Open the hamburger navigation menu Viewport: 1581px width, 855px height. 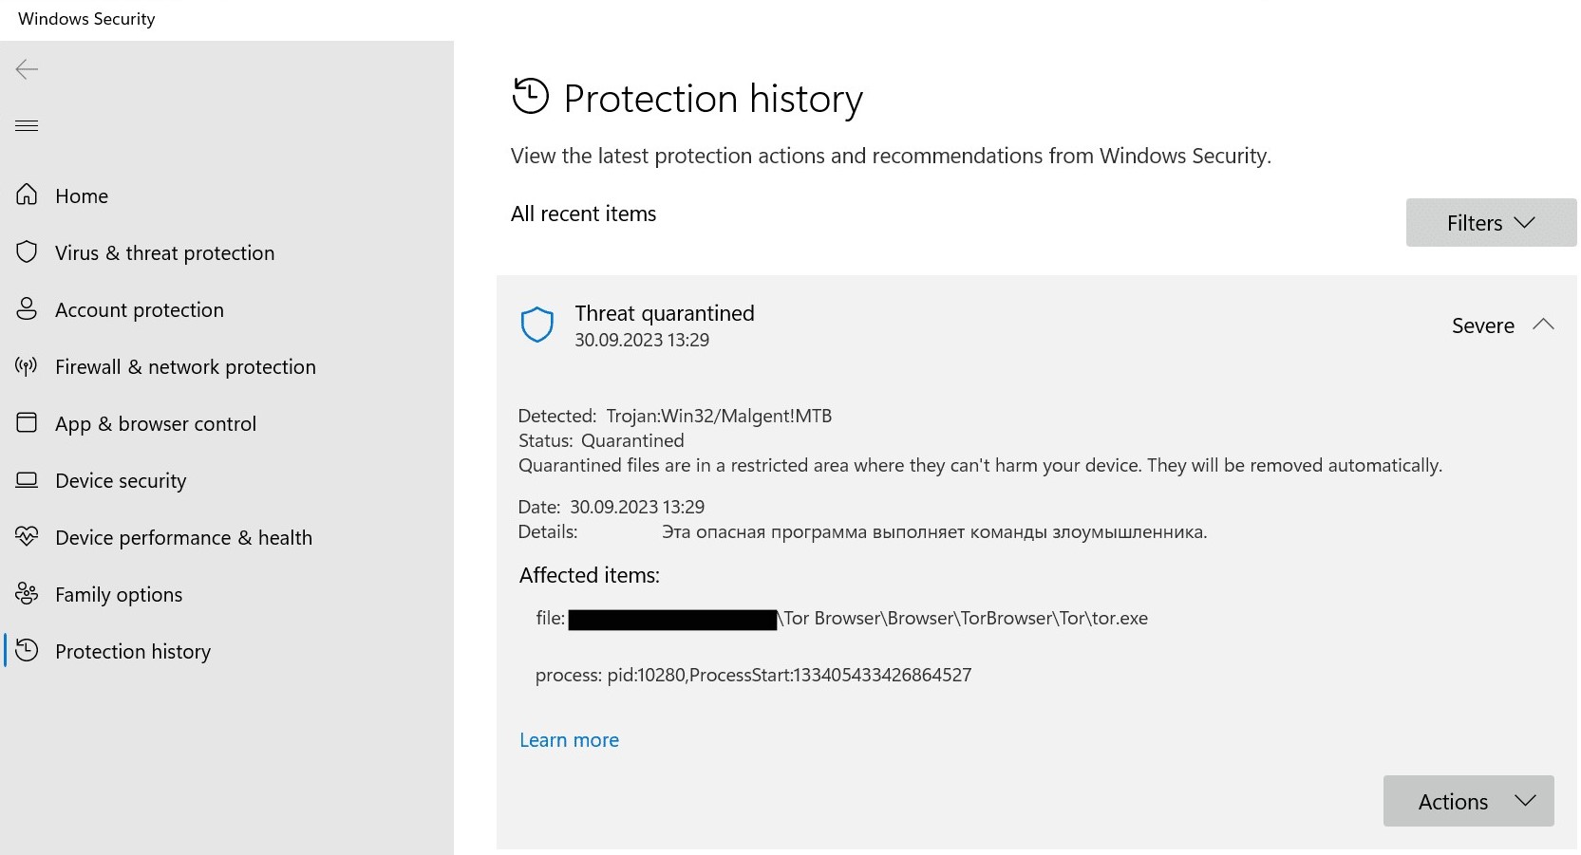[x=27, y=125]
